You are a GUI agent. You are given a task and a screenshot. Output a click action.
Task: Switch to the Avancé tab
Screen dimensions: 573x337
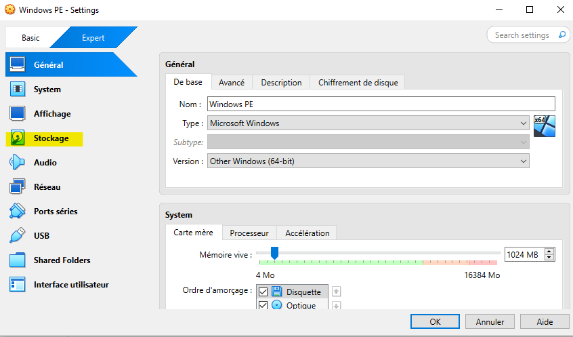pos(232,82)
